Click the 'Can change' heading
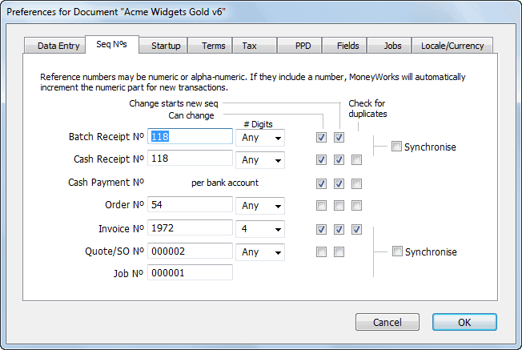Screen dimensions: 522x350 [x=191, y=115]
